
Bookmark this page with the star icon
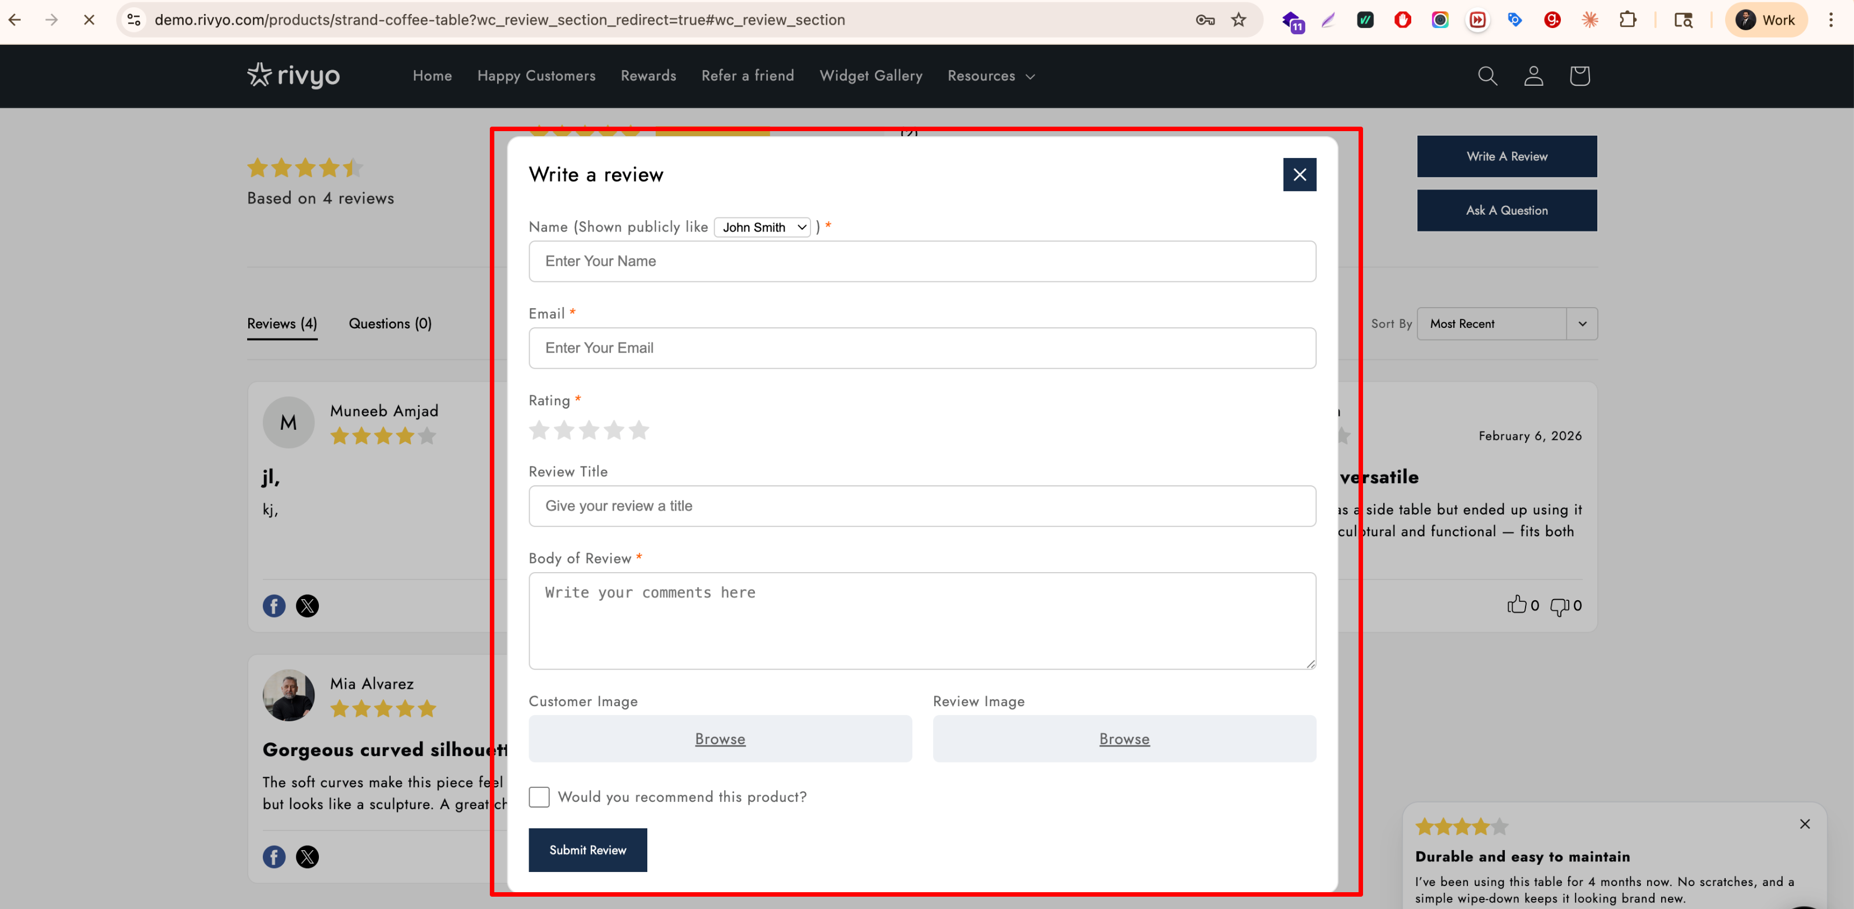tap(1238, 20)
